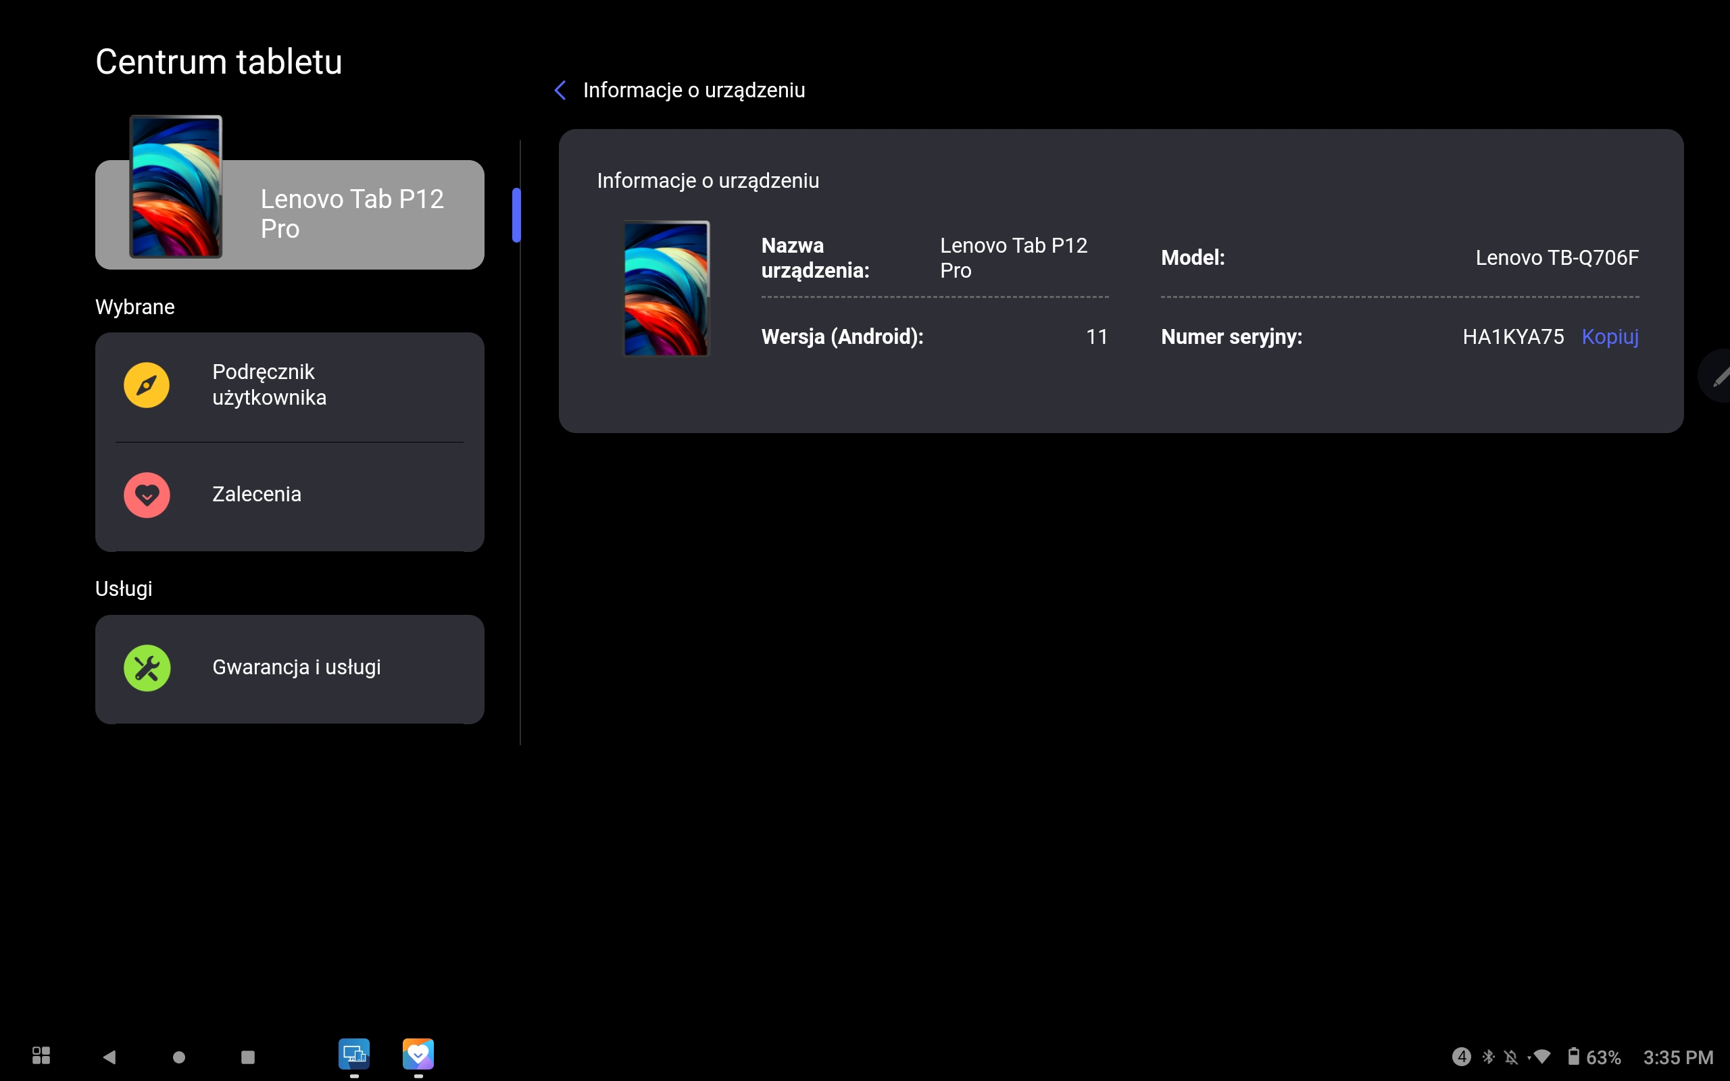Screen dimensions: 1730x1081
Task: Tap the notification count badge
Action: (x=1461, y=1057)
